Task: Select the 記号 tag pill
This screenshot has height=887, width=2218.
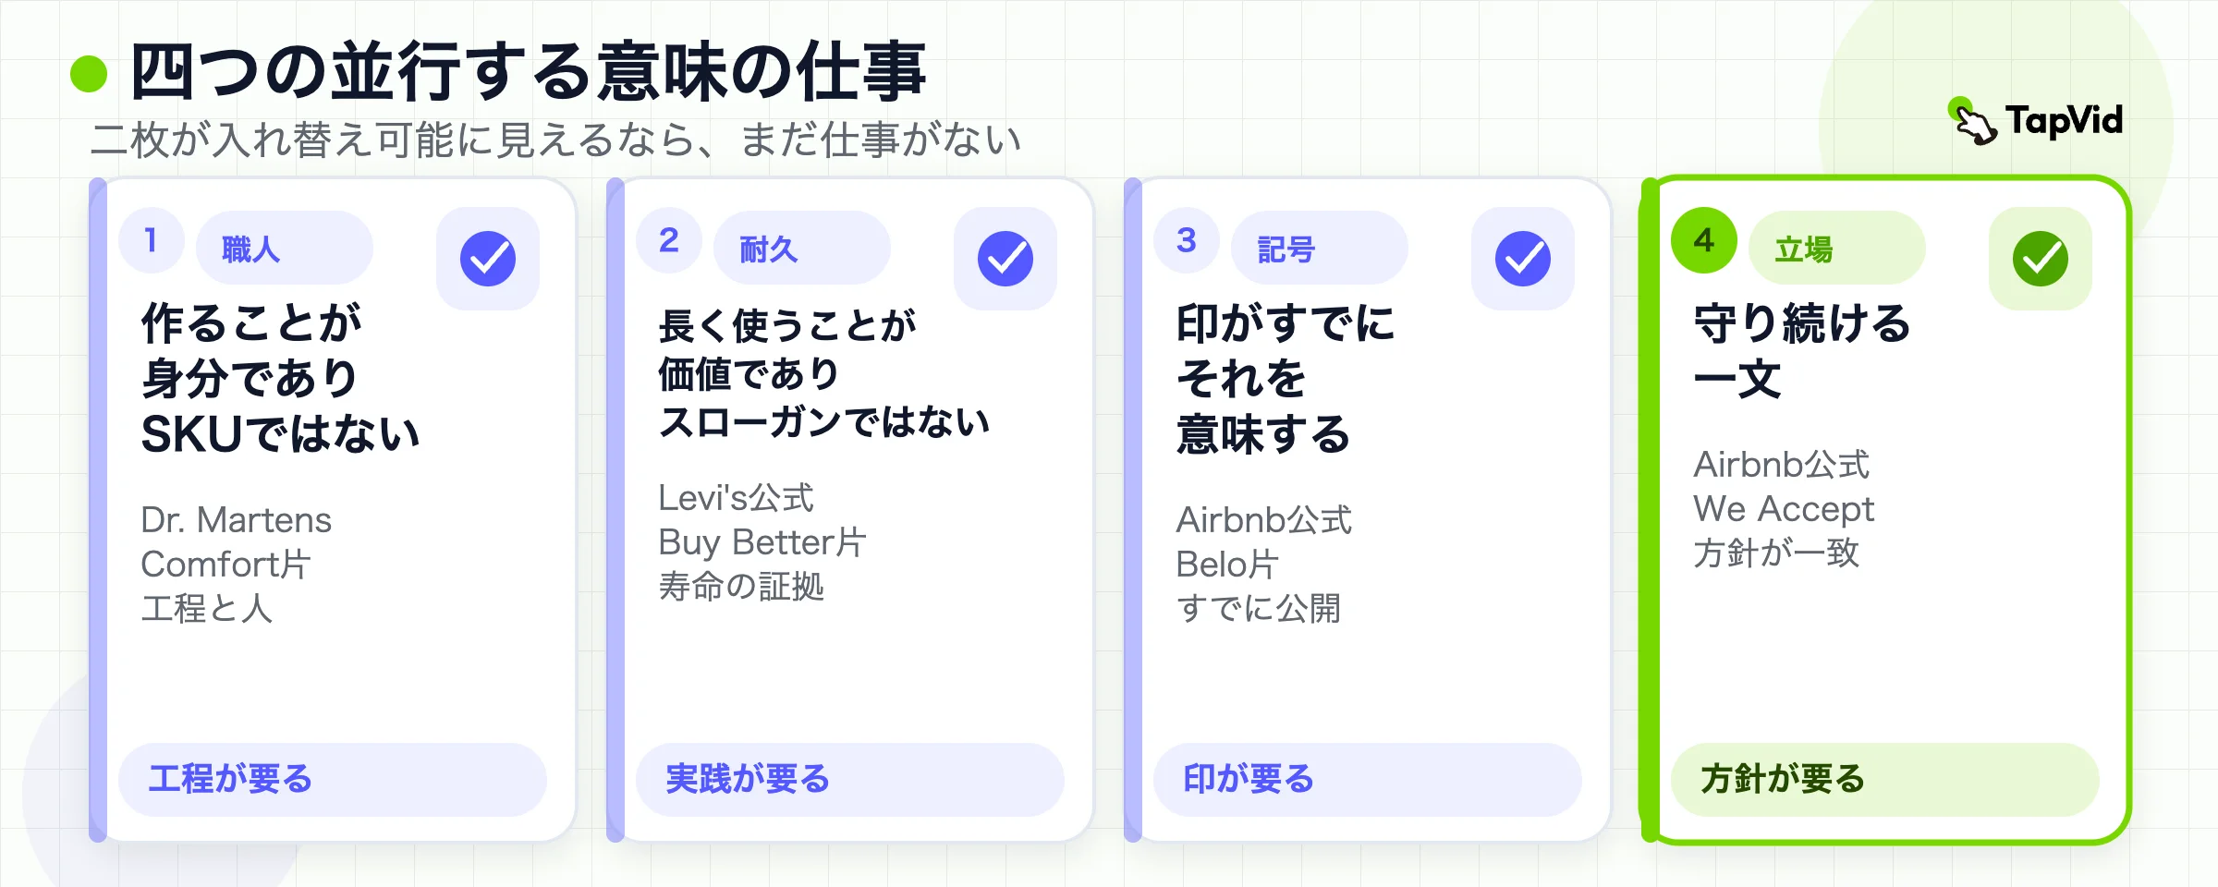Action: (1320, 248)
